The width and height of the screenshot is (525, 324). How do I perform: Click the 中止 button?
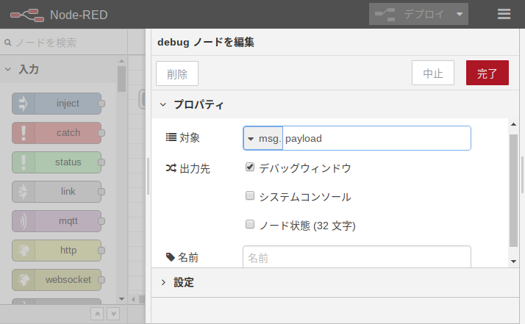click(433, 73)
